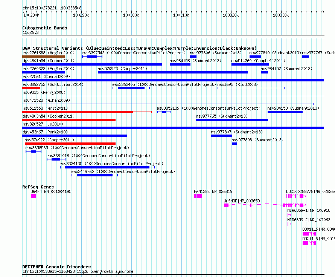335x277 pixels.
Task: Select dgv453n67 (Park2010) label
Action: [x=45, y=132]
